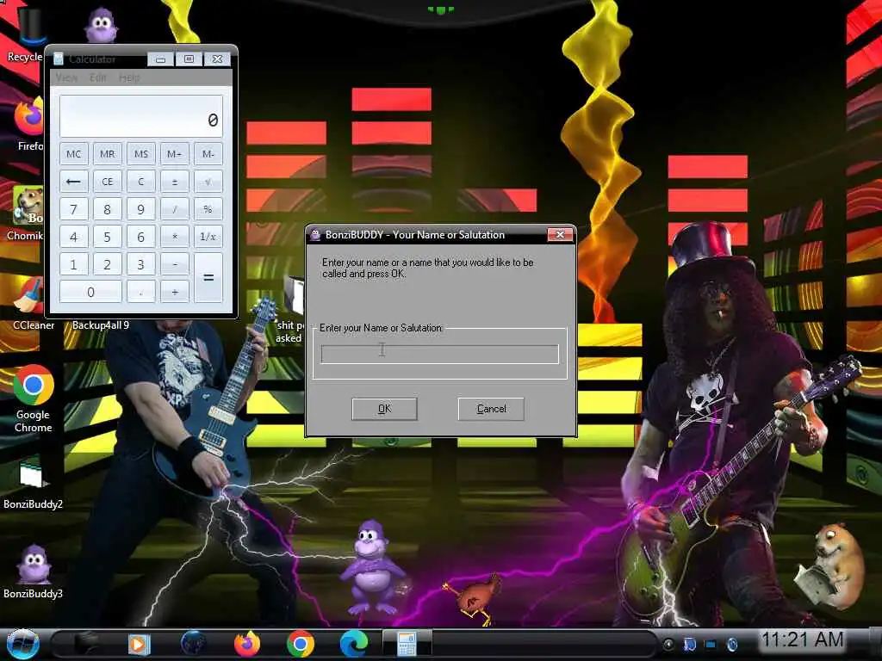Open the BonziBuddy3 desktop icon
882x661 pixels.
(33, 571)
